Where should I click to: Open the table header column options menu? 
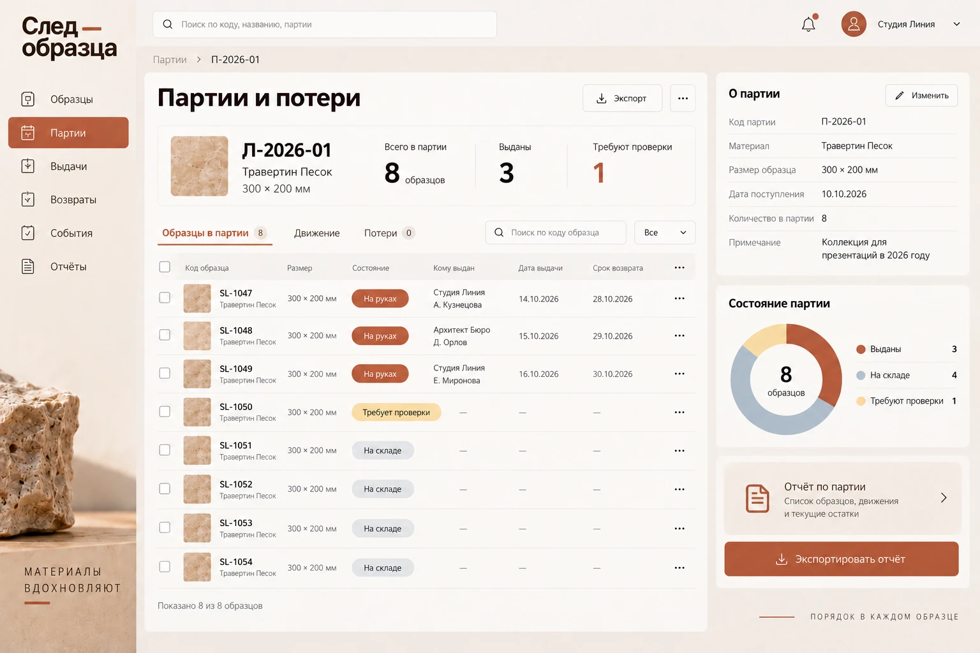click(x=679, y=268)
